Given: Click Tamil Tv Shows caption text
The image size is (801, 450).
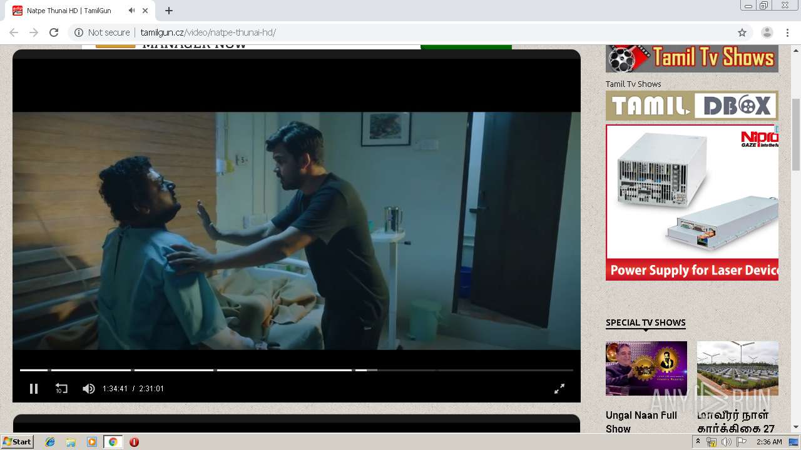Looking at the screenshot, I should tap(633, 84).
